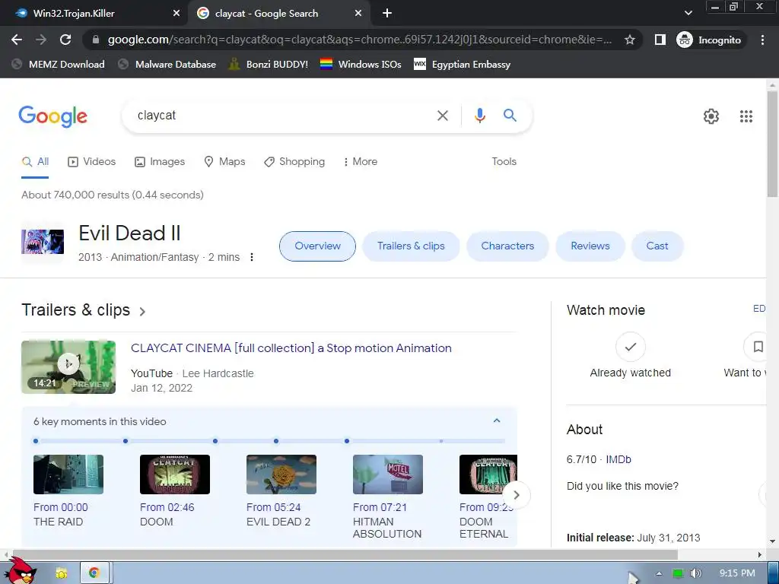Image resolution: width=779 pixels, height=584 pixels.
Task: Select the Characters chip
Action: click(507, 246)
